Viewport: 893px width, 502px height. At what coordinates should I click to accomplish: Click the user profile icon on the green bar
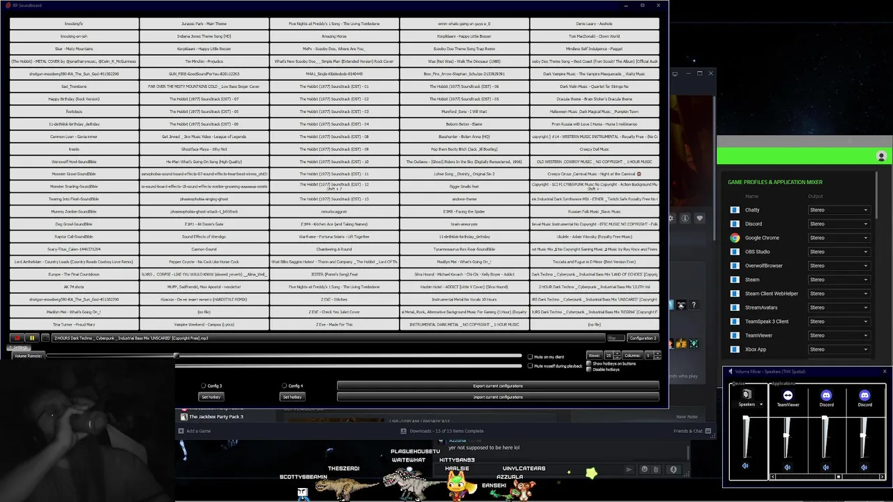pyautogui.click(x=881, y=156)
